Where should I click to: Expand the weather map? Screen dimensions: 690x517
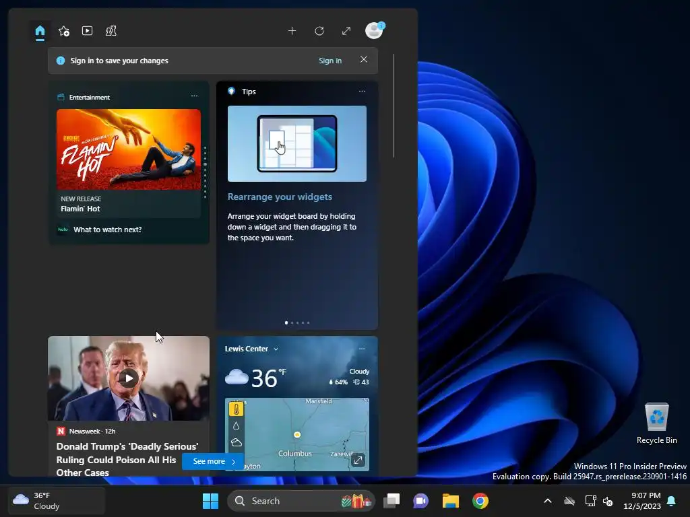[358, 460]
